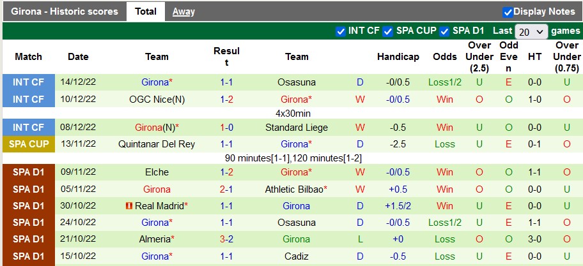Open Standard Liege team link
This screenshot has width=583, height=266.
point(297,128)
